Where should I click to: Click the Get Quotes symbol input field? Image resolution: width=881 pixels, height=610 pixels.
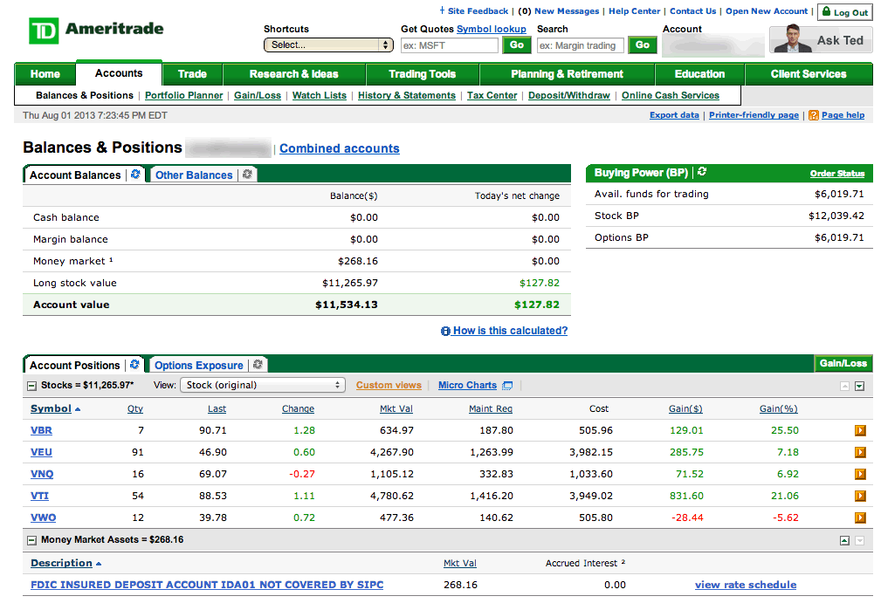click(450, 45)
